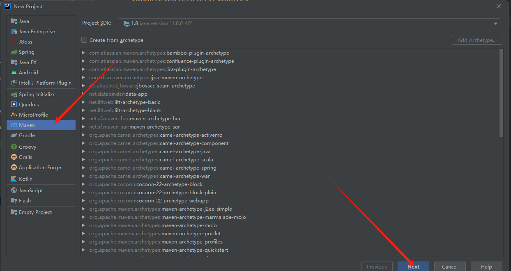The height and width of the screenshot is (271, 511).
Task: Click the Cancel button
Action: (450, 266)
